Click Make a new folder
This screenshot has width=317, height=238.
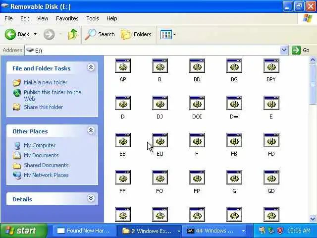coord(46,82)
